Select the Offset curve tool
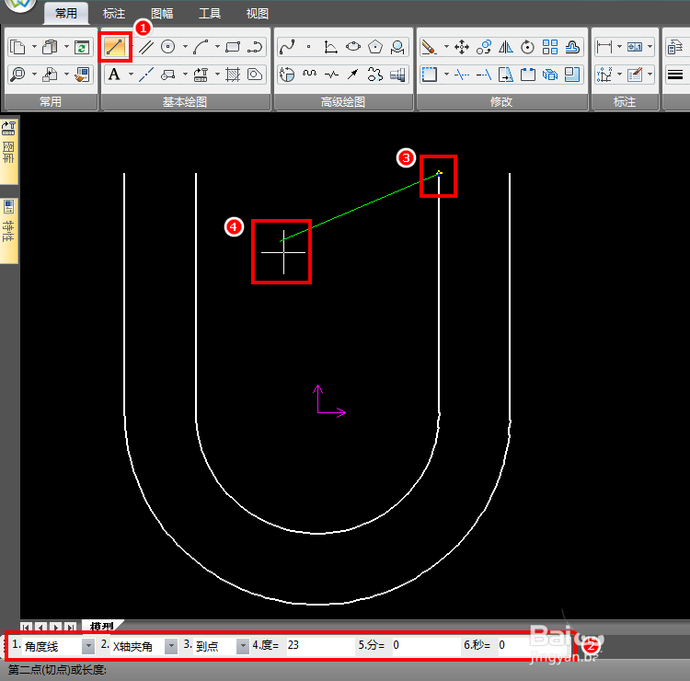The height and width of the screenshot is (681, 690). 572,47
